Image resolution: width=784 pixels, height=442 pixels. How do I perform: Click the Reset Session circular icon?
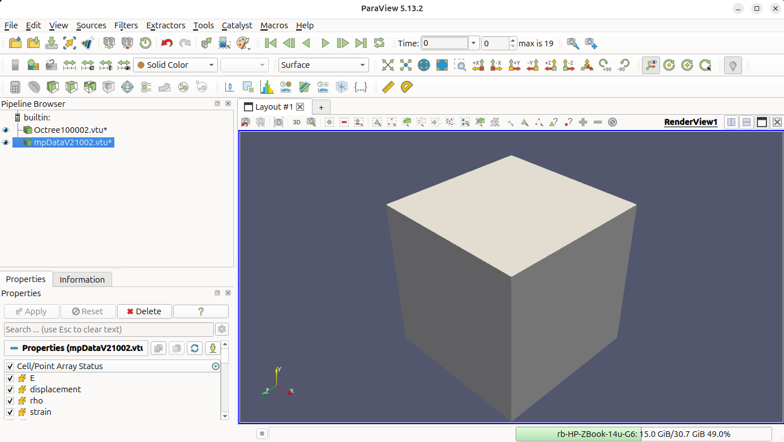tap(145, 43)
